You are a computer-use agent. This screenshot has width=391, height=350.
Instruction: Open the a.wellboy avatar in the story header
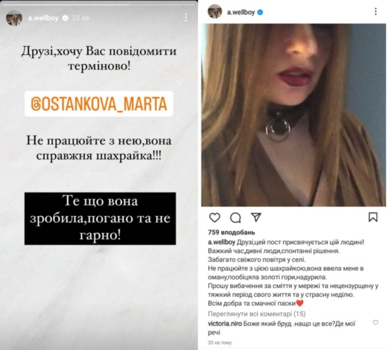click(14, 18)
